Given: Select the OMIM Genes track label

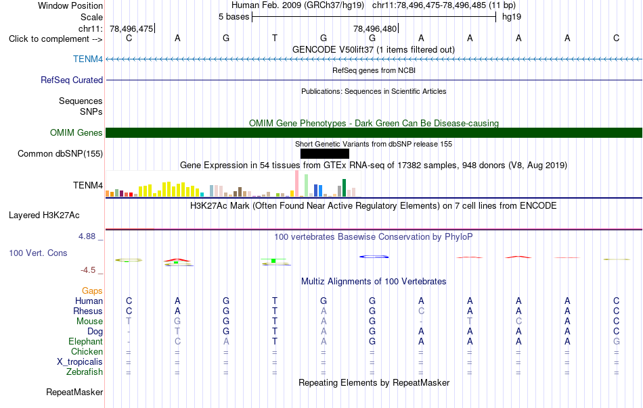Looking at the screenshot, I should click(76, 132).
